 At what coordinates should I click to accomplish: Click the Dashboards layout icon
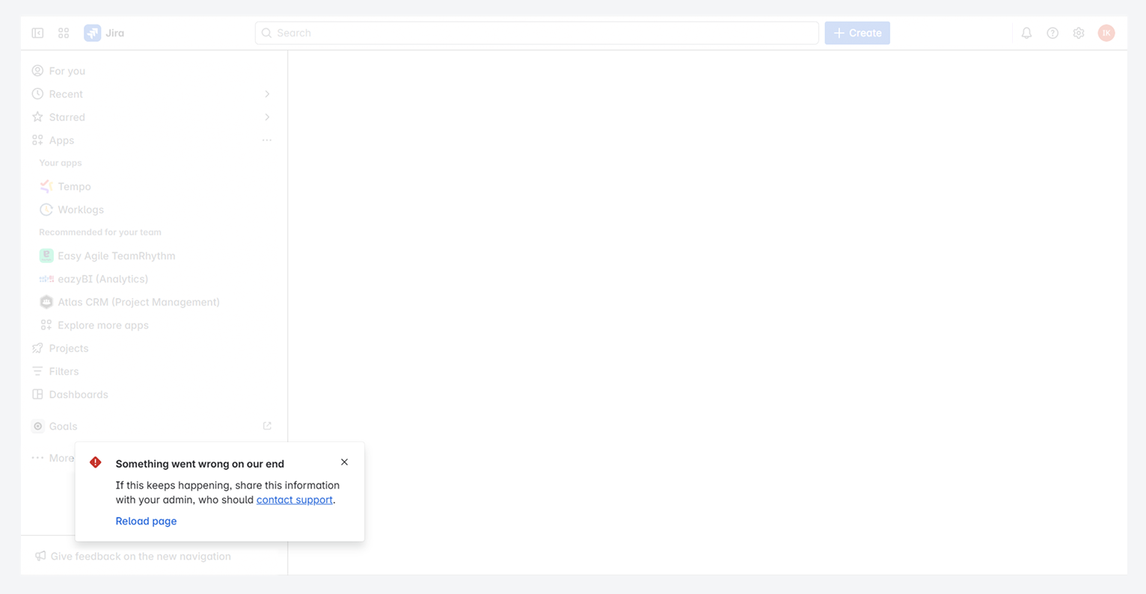pyautogui.click(x=37, y=395)
